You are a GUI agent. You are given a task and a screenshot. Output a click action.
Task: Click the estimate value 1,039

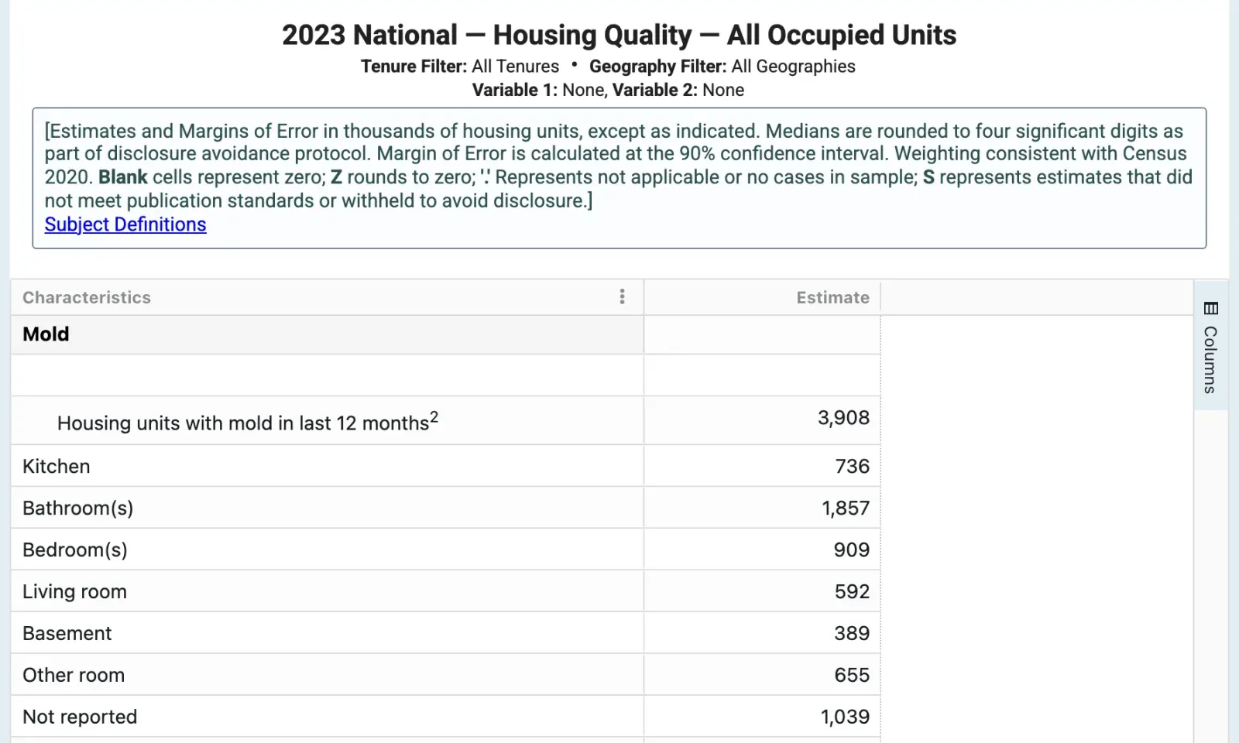tap(845, 717)
